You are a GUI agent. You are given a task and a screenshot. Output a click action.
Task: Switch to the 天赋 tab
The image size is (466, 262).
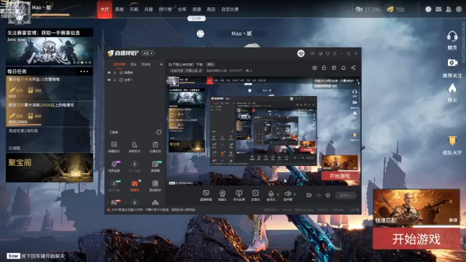[x=134, y=9]
